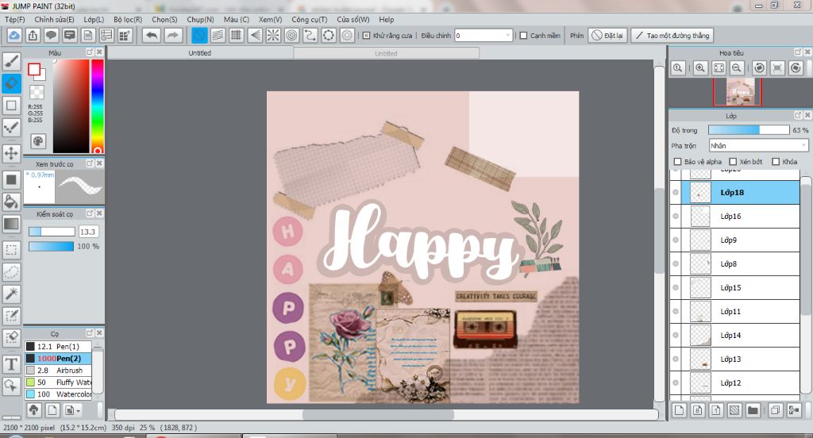Select the Gradient tool

pos(11,224)
